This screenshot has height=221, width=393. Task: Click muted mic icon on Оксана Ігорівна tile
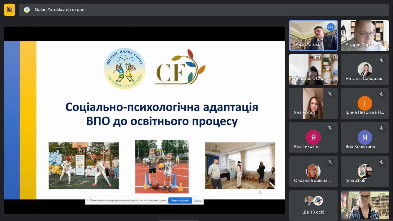(330, 162)
